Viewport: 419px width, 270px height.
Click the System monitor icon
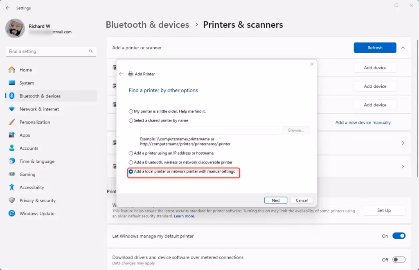point(12,83)
